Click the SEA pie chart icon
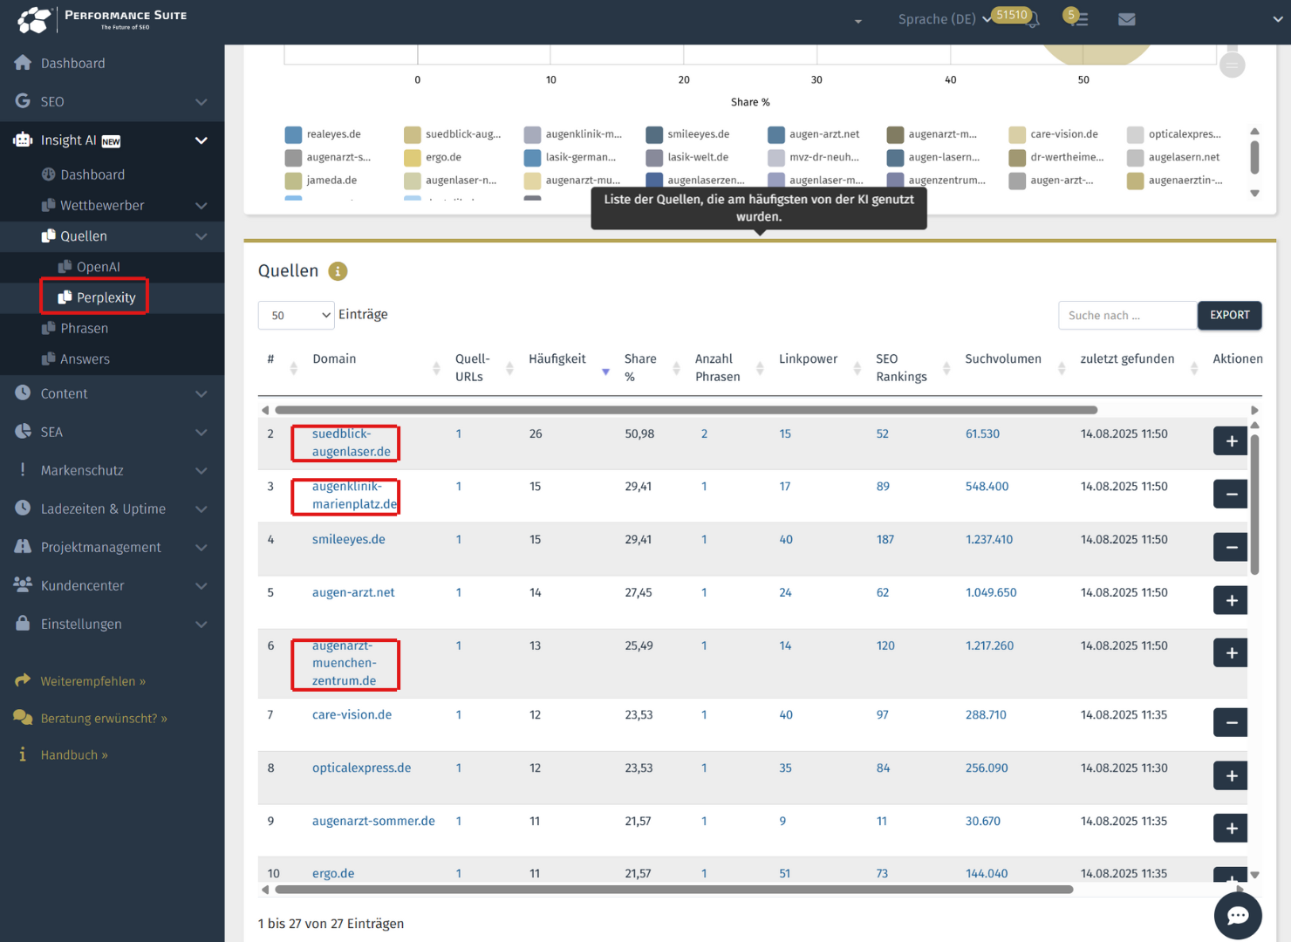The image size is (1291, 942). 23,431
